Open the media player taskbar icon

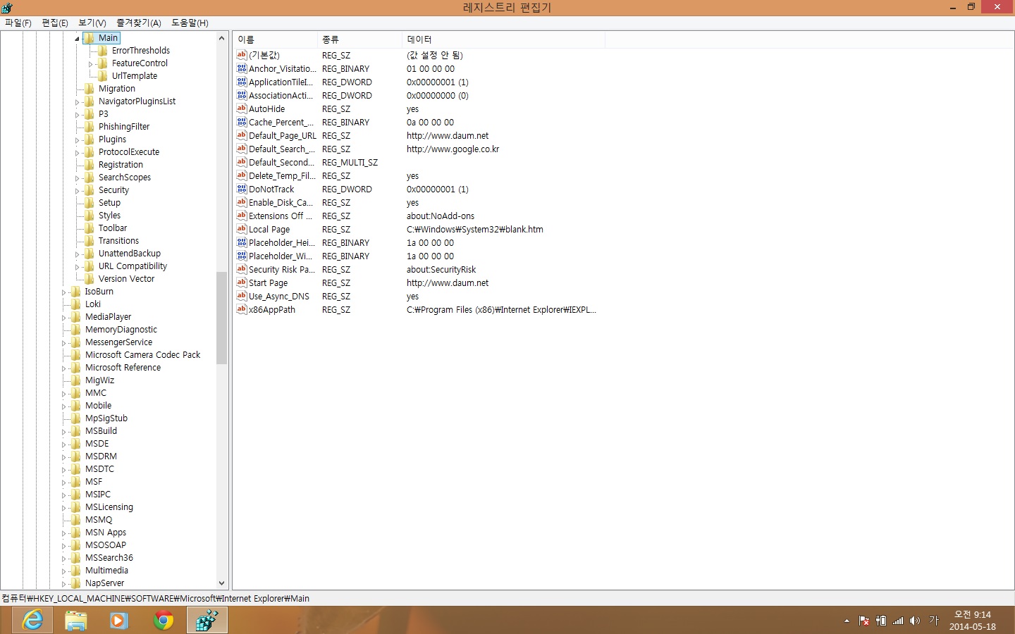120,621
